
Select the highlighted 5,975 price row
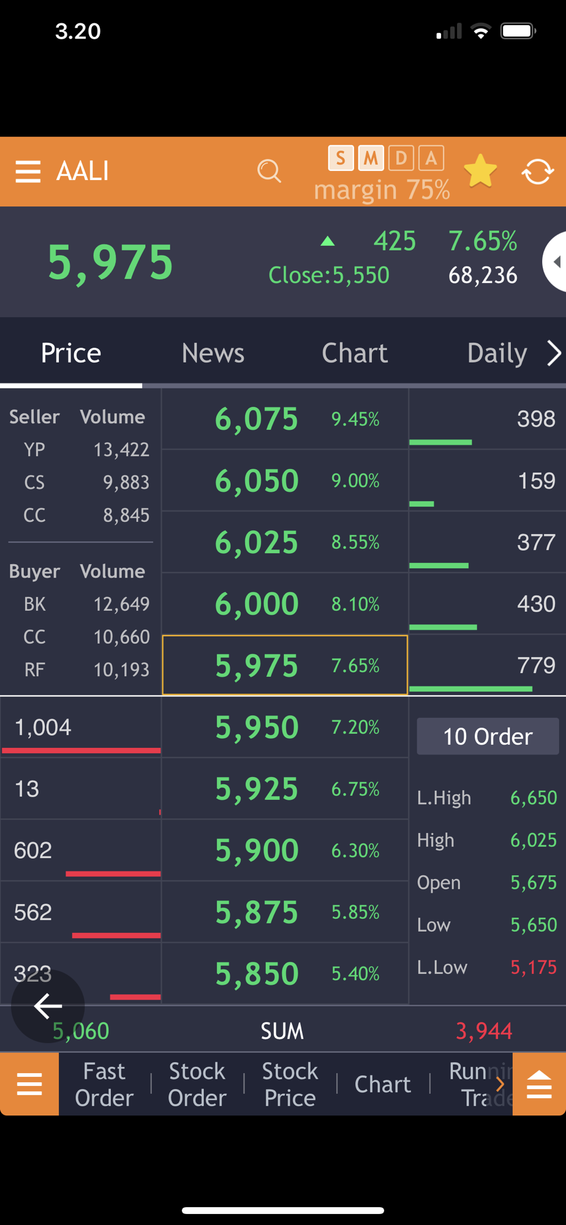click(x=285, y=665)
